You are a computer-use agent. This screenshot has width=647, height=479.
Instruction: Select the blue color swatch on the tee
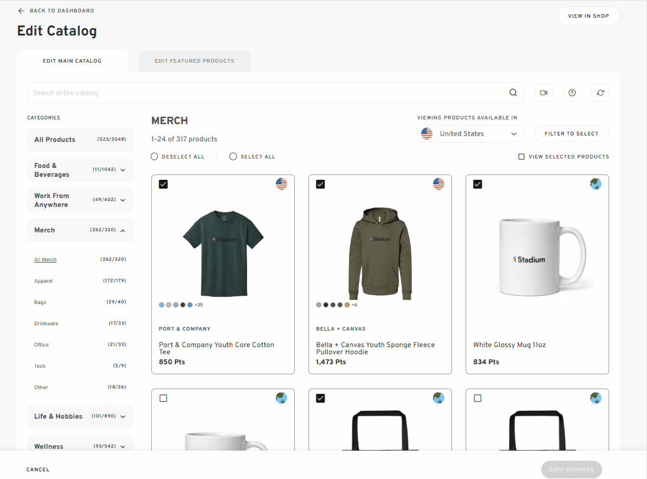pyautogui.click(x=161, y=305)
